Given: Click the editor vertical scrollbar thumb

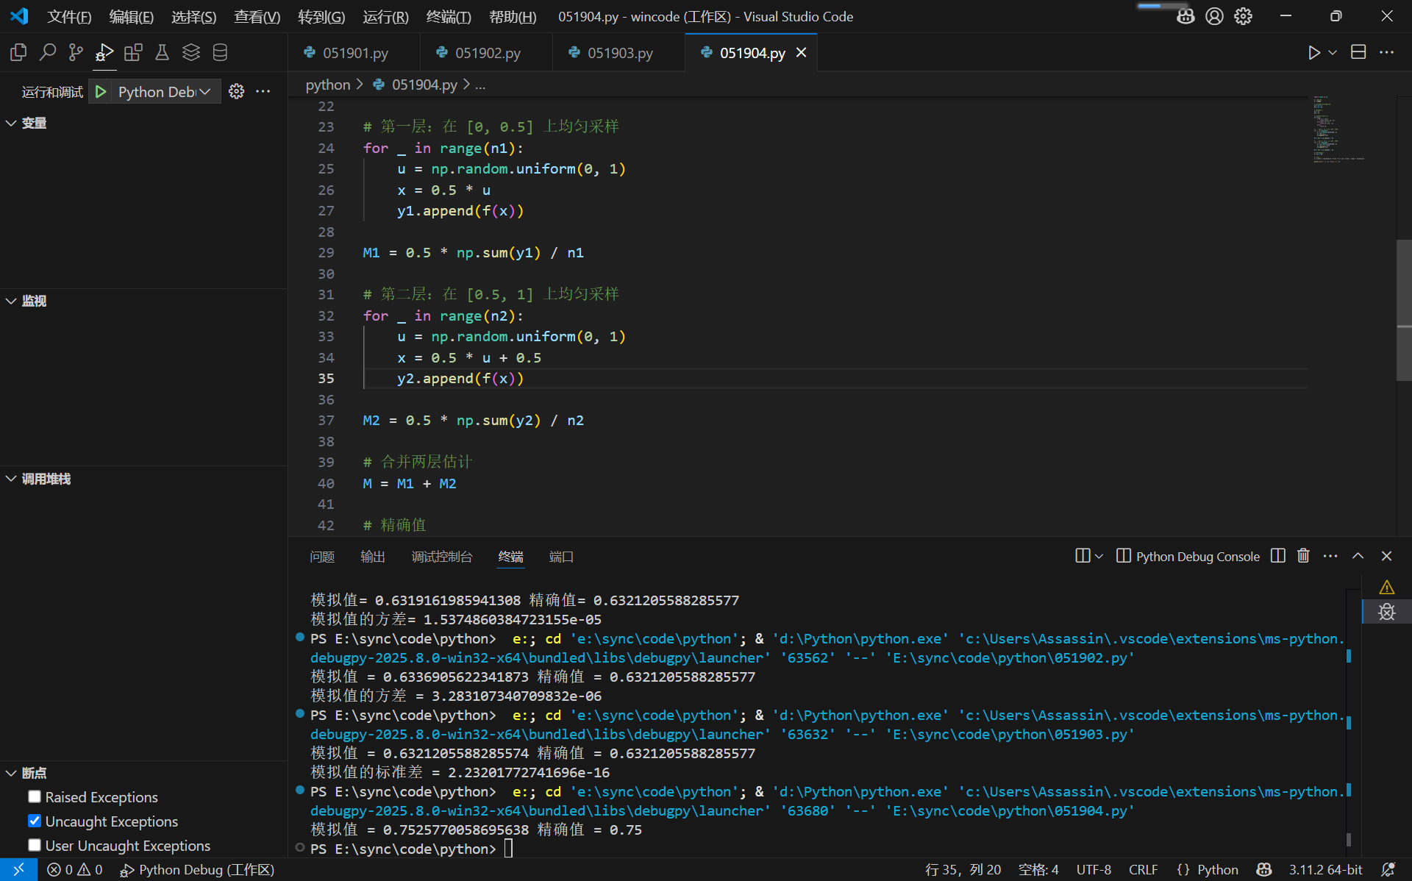Looking at the screenshot, I should [x=1404, y=309].
